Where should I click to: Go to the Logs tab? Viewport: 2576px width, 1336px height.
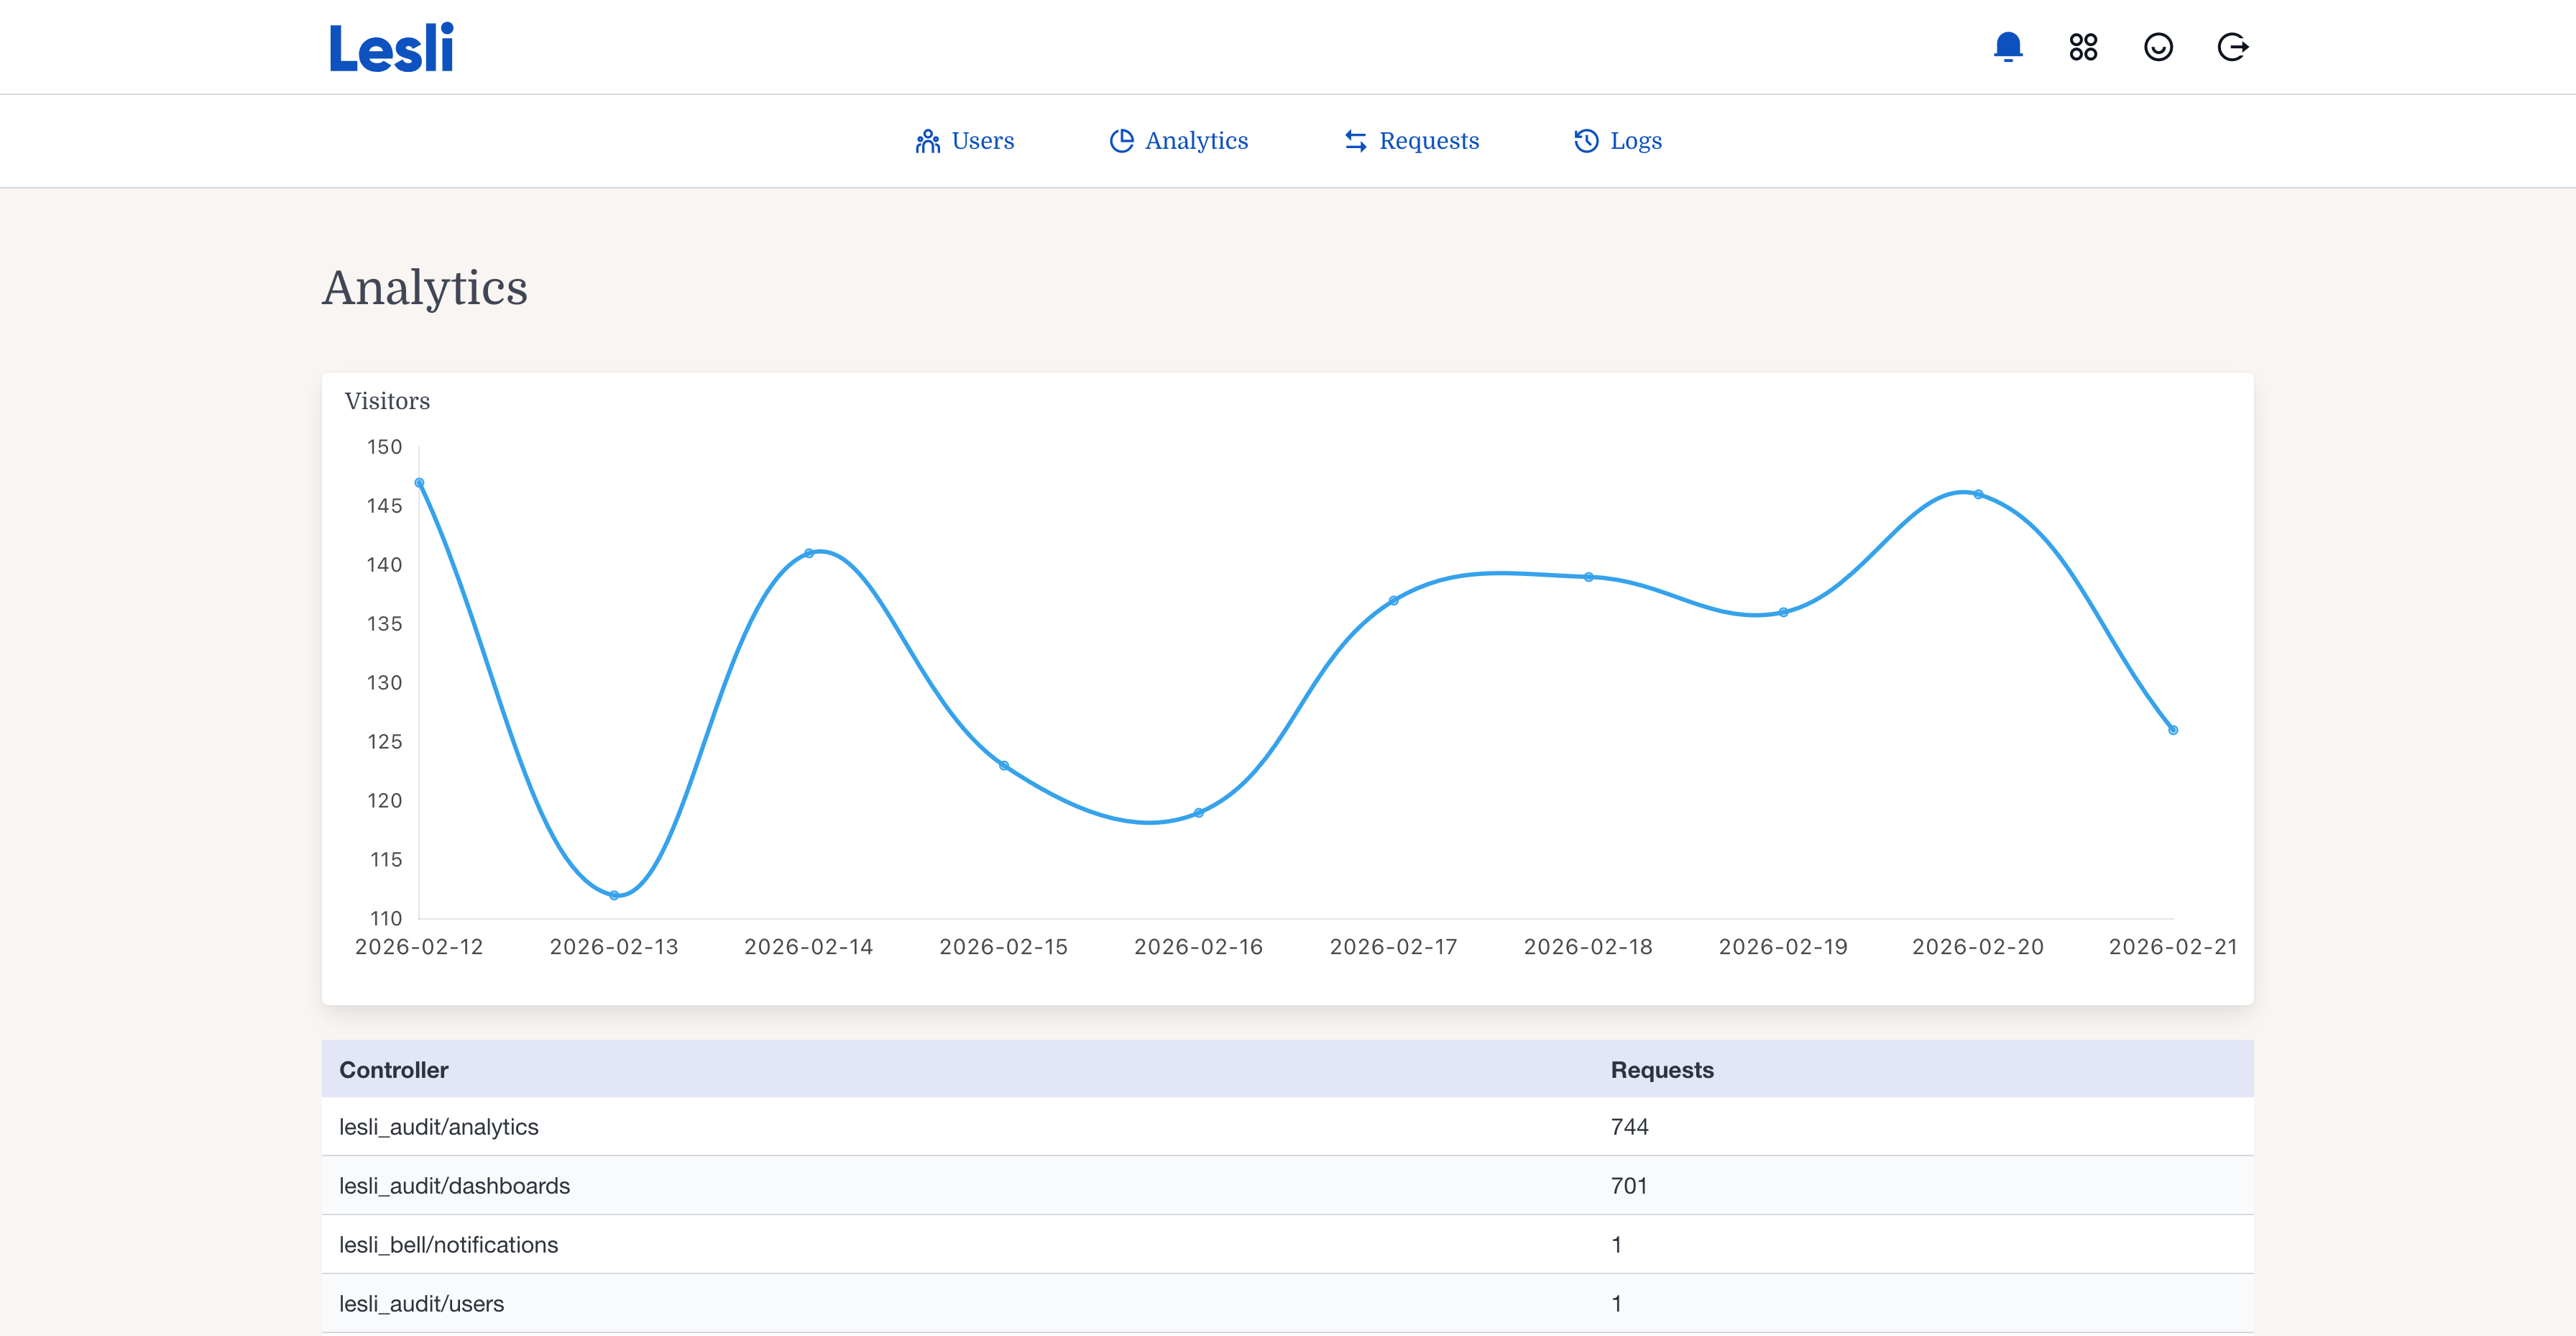(1635, 141)
